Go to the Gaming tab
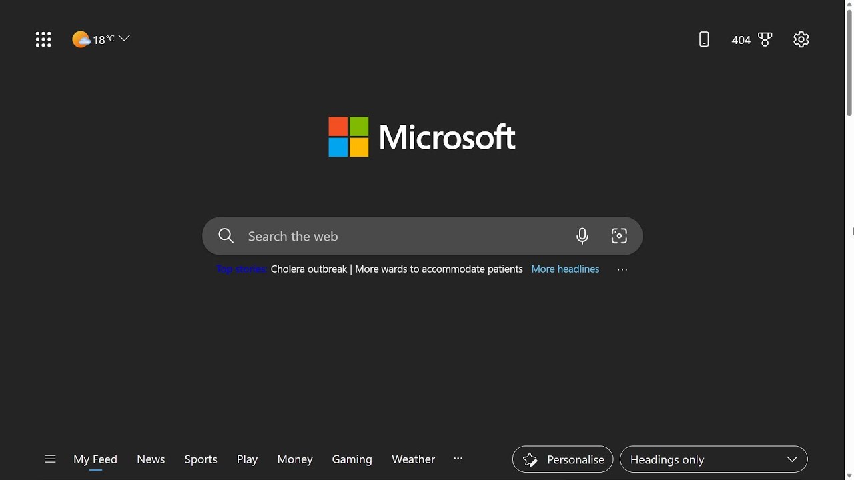This screenshot has width=854, height=480. (x=352, y=459)
